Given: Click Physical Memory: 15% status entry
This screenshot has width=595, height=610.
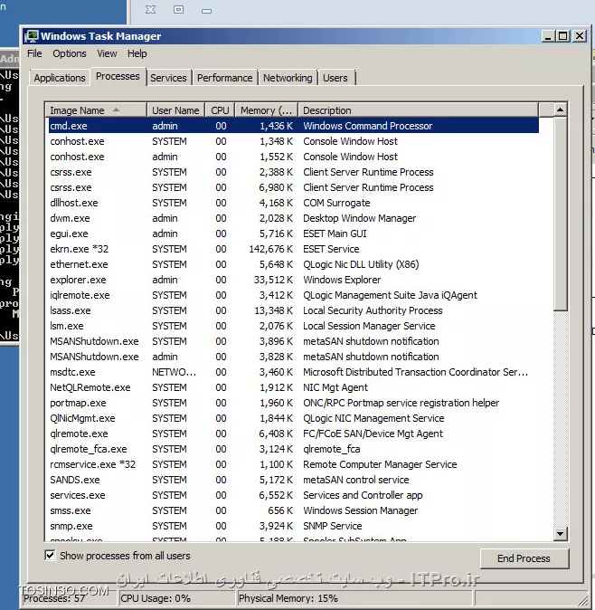Looking at the screenshot, I should (x=288, y=598).
